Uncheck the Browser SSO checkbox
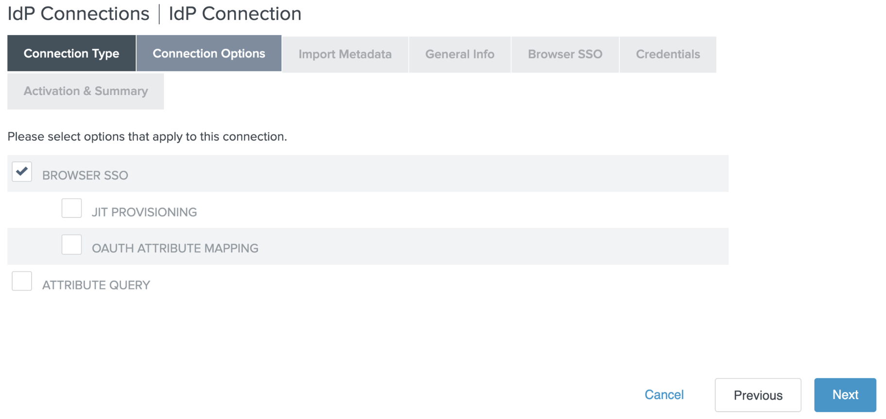The width and height of the screenshot is (886, 419). (22, 172)
